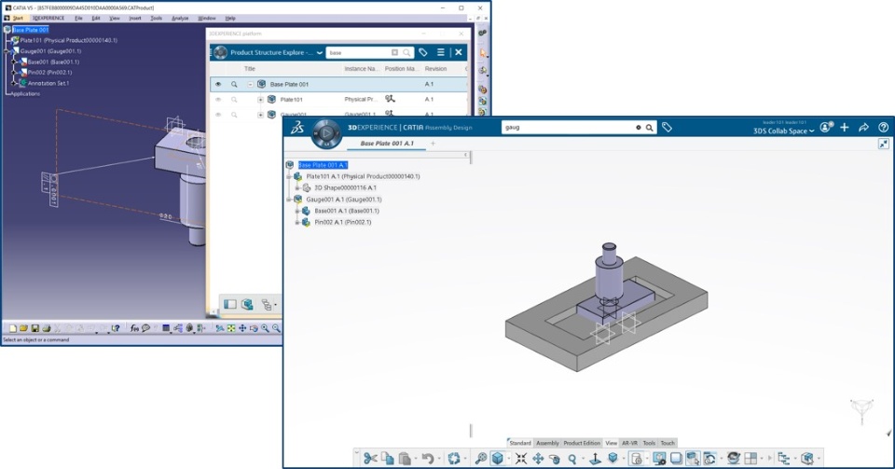Image resolution: width=895 pixels, height=469 pixels.
Task: Open the 3DEXPERIENCE compass play button
Action: tap(326, 133)
